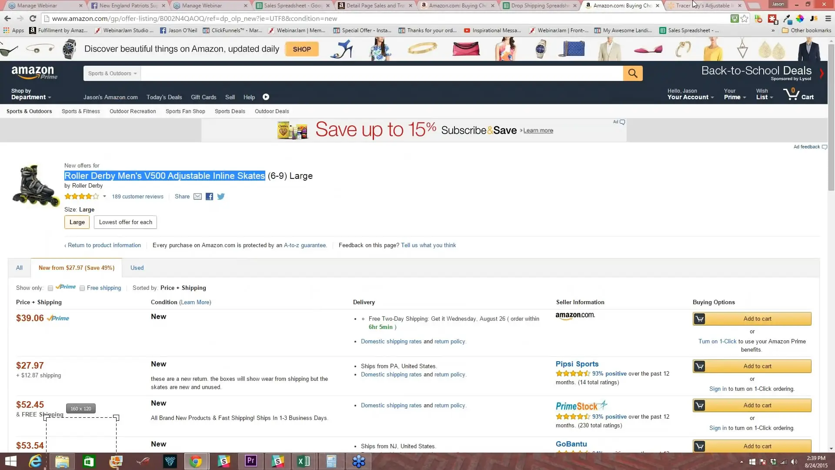Switch to the All offers tab
Viewport: 835px width, 470px height.
point(19,268)
